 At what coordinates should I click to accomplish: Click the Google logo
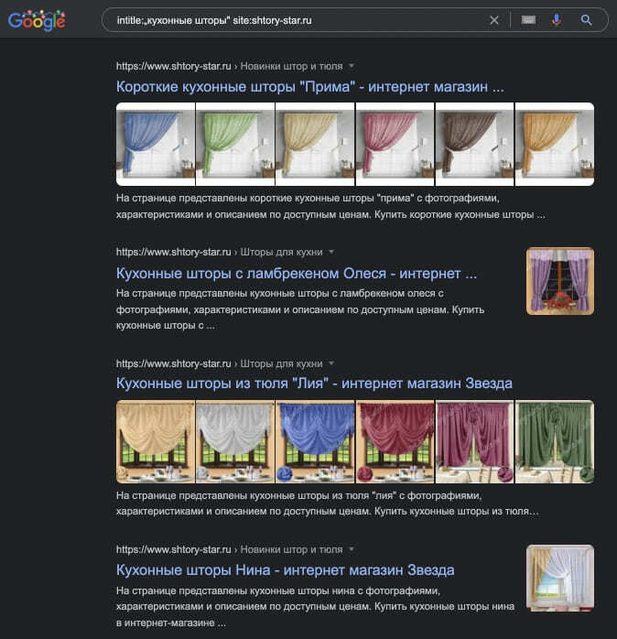37,20
